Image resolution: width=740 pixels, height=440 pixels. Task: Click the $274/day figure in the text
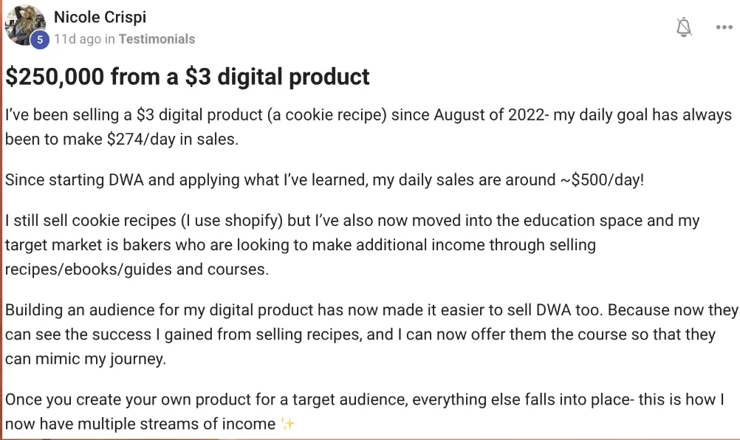coord(140,139)
